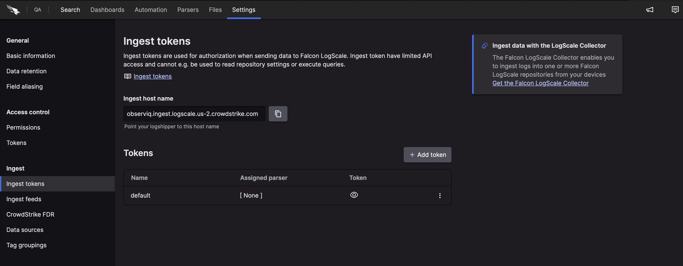
Task: Open CrowdStrike FDR page
Action: coord(30,214)
